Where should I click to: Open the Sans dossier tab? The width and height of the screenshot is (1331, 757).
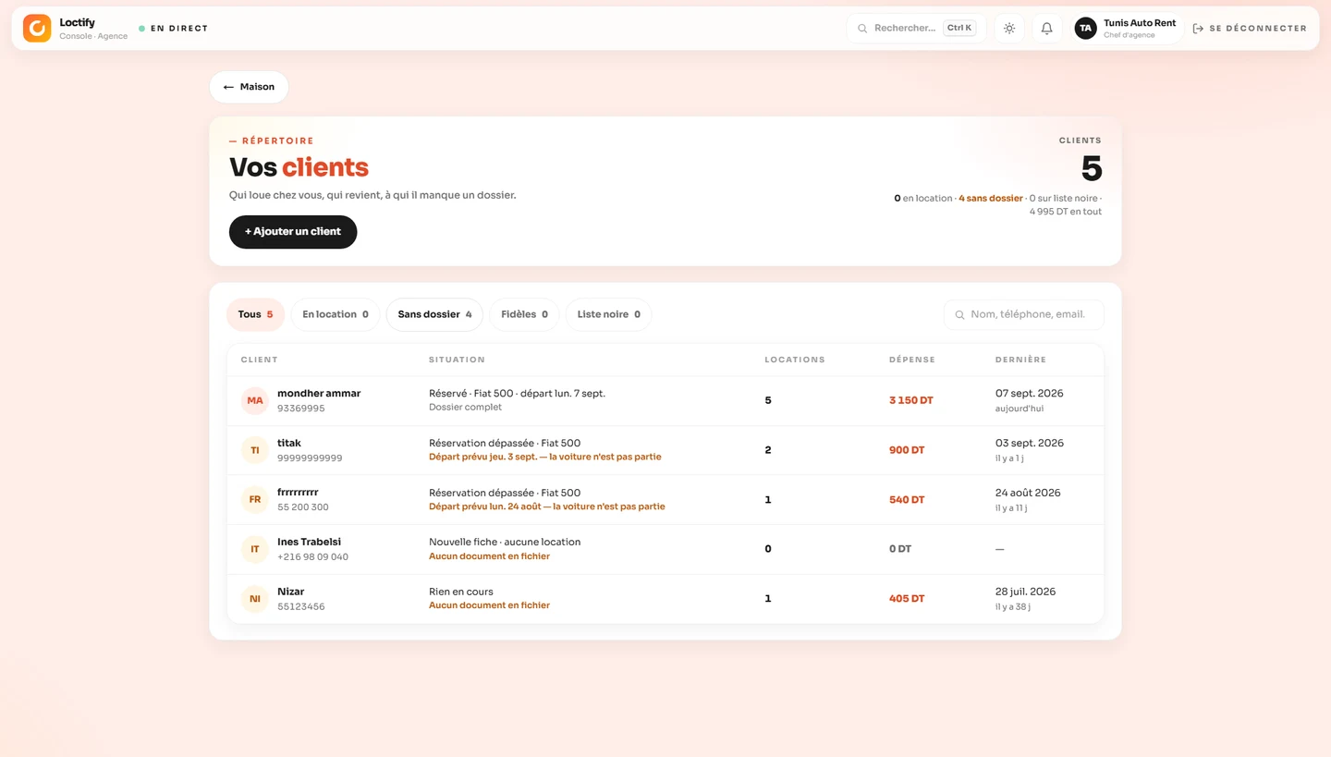tap(434, 314)
